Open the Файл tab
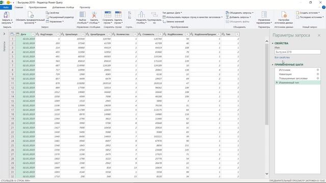Image resolution: width=326 pixels, height=183 pixels. point(6,7)
